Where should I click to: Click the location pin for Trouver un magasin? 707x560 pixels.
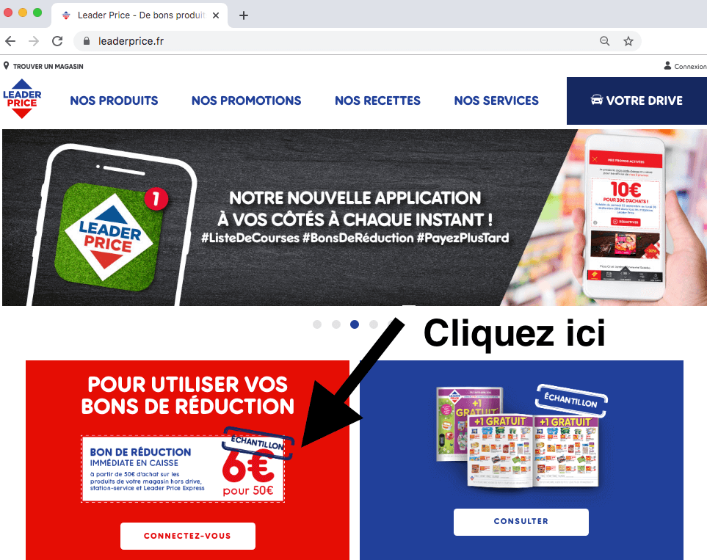click(7, 66)
